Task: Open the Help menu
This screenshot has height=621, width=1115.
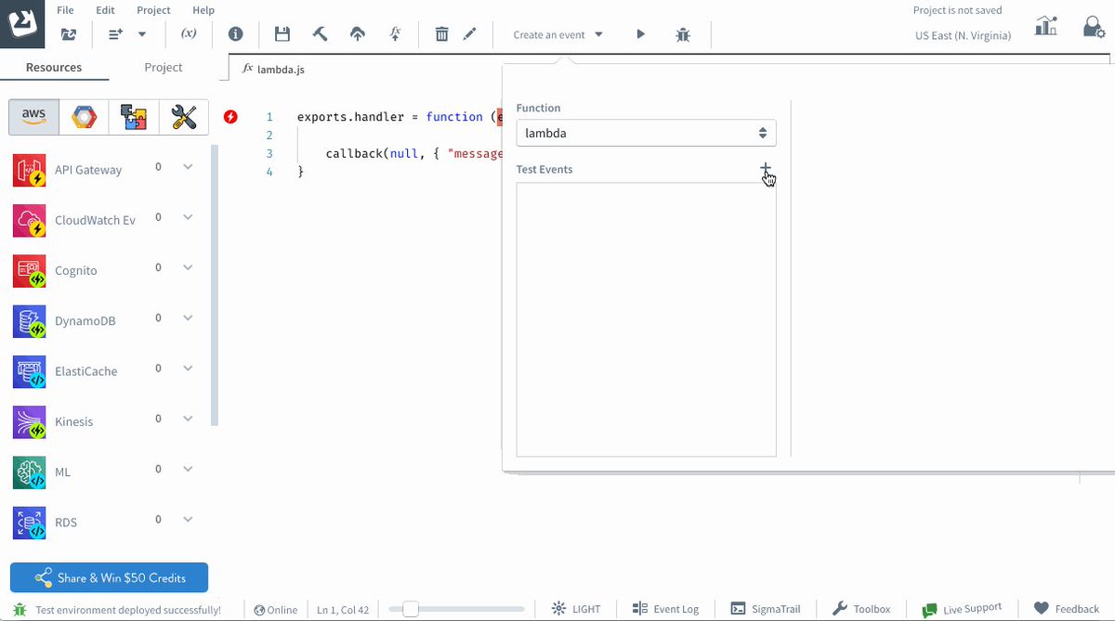Action: 203,10
